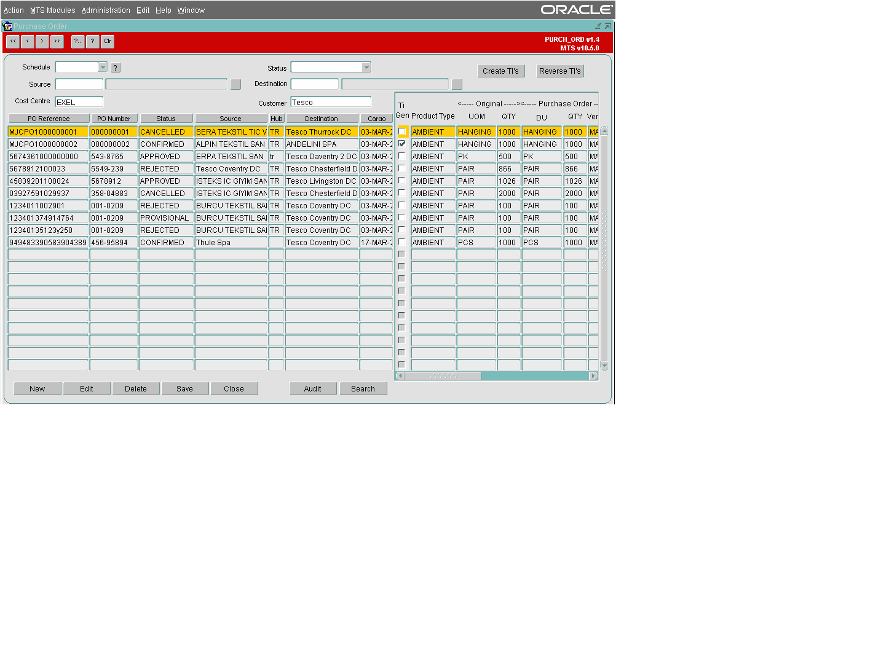Expand the Status dropdown list
Image resolution: width=881 pixels, height=660 pixels.
point(366,67)
